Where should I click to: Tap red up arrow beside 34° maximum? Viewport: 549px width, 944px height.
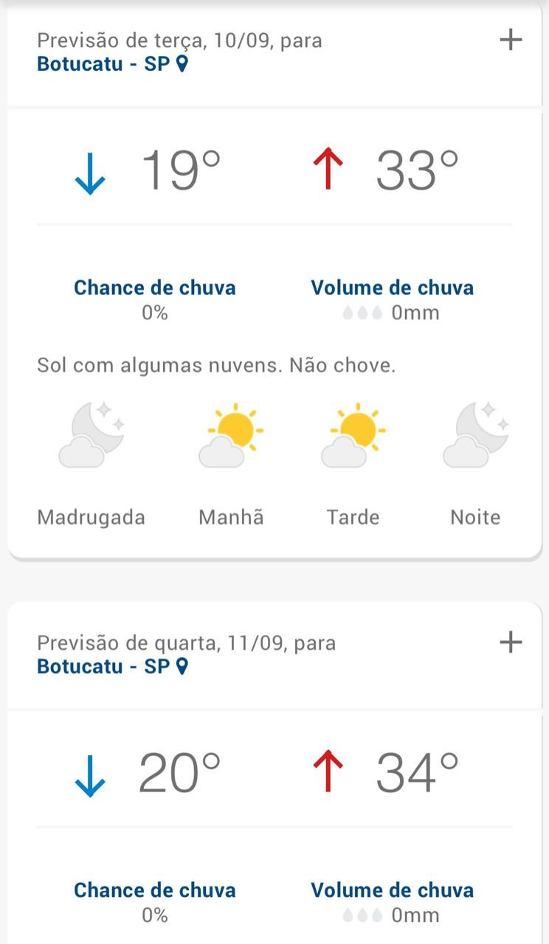click(x=328, y=773)
